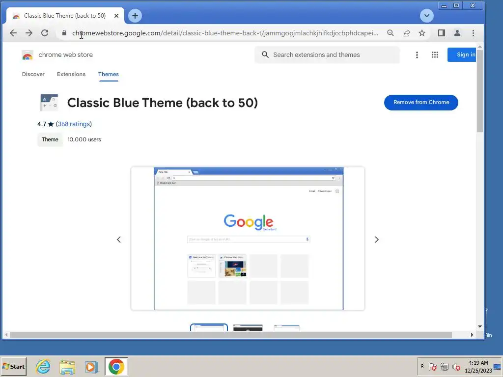Click the horizontal scrollbar thumb
The height and width of the screenshot is (377, 503).
231,335
